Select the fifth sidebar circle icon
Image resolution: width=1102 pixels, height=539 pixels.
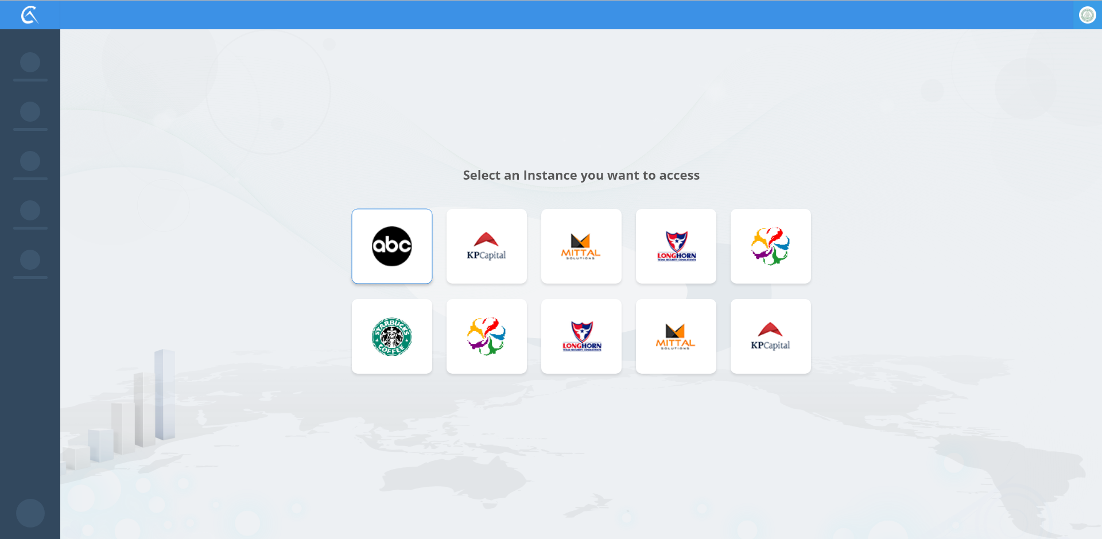coord(30,259)
